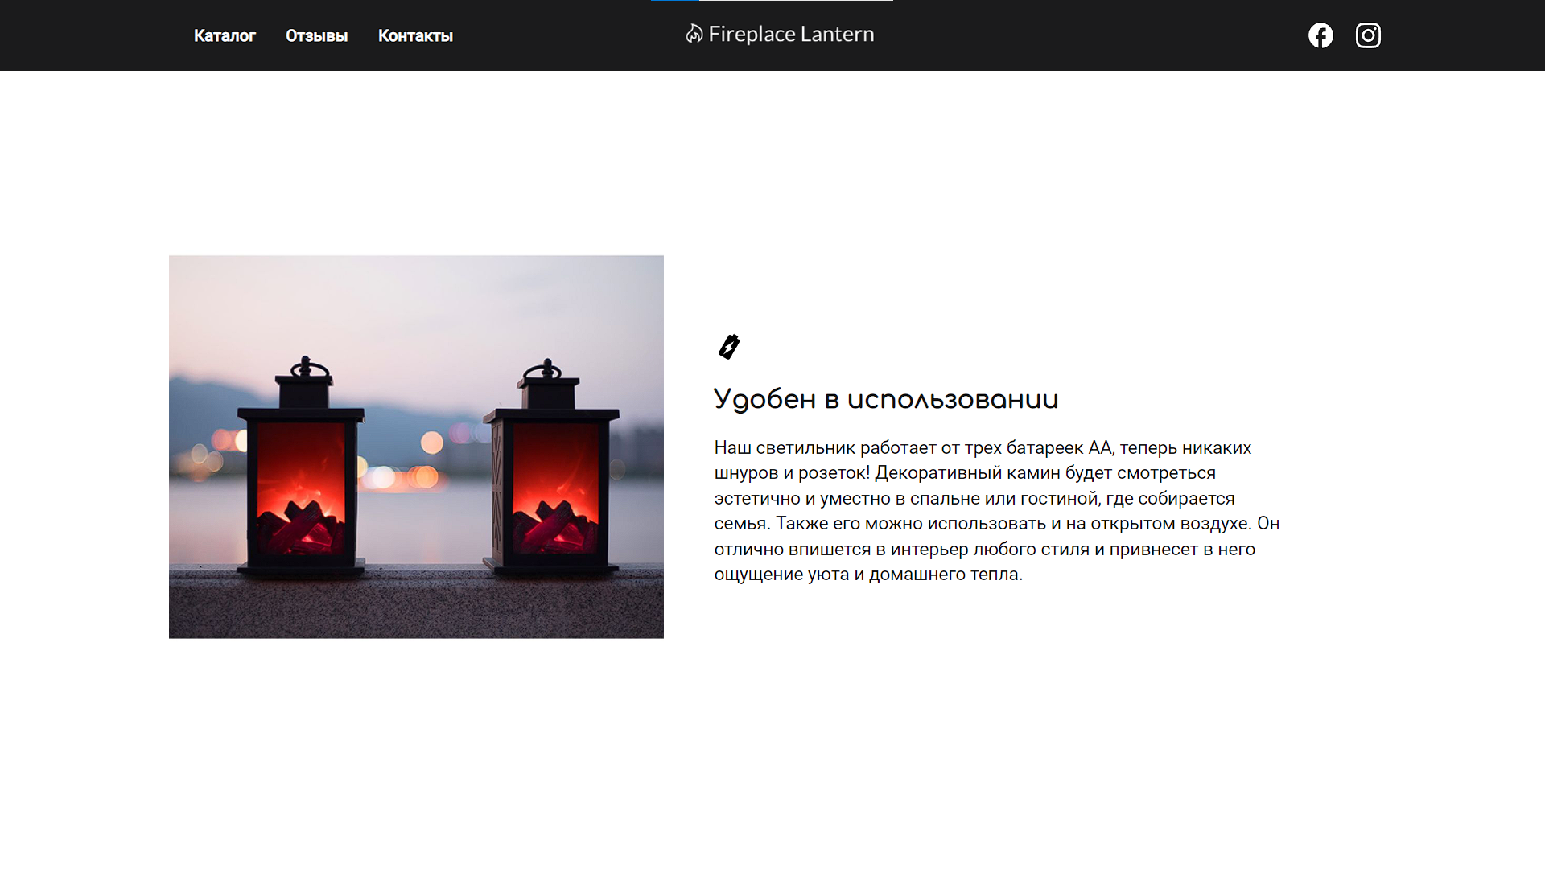Click the paragraph starting Наш светильник работает
This screenshot has width=1545, height=869.
[996, 511]
